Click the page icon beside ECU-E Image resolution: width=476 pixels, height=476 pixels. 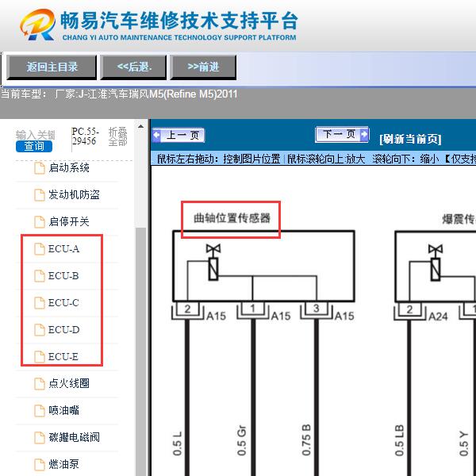pyautogui.click(x=40, y=357)
